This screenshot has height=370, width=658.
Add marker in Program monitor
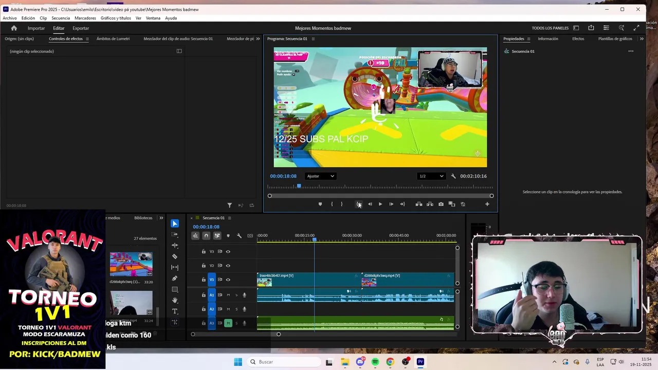click(x=320, y=204)
